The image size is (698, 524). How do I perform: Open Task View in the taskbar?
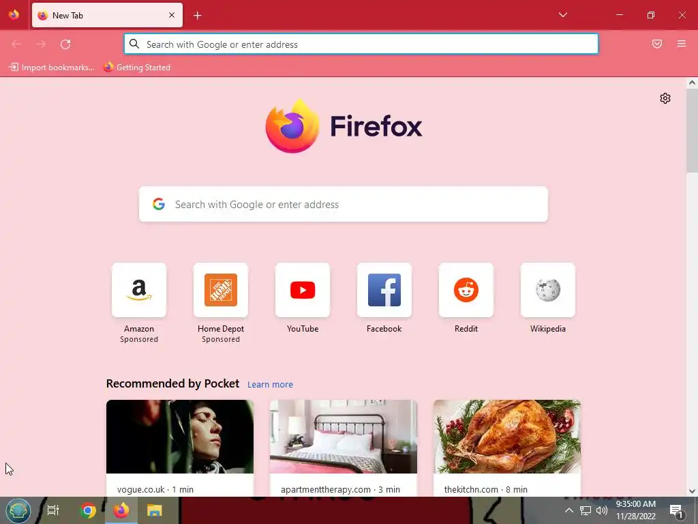[53, 510]
